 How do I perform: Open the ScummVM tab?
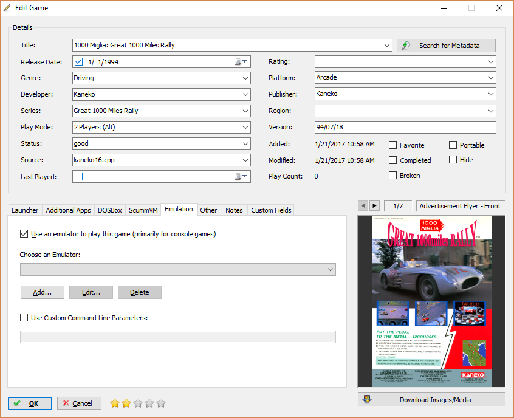[143, 210]
